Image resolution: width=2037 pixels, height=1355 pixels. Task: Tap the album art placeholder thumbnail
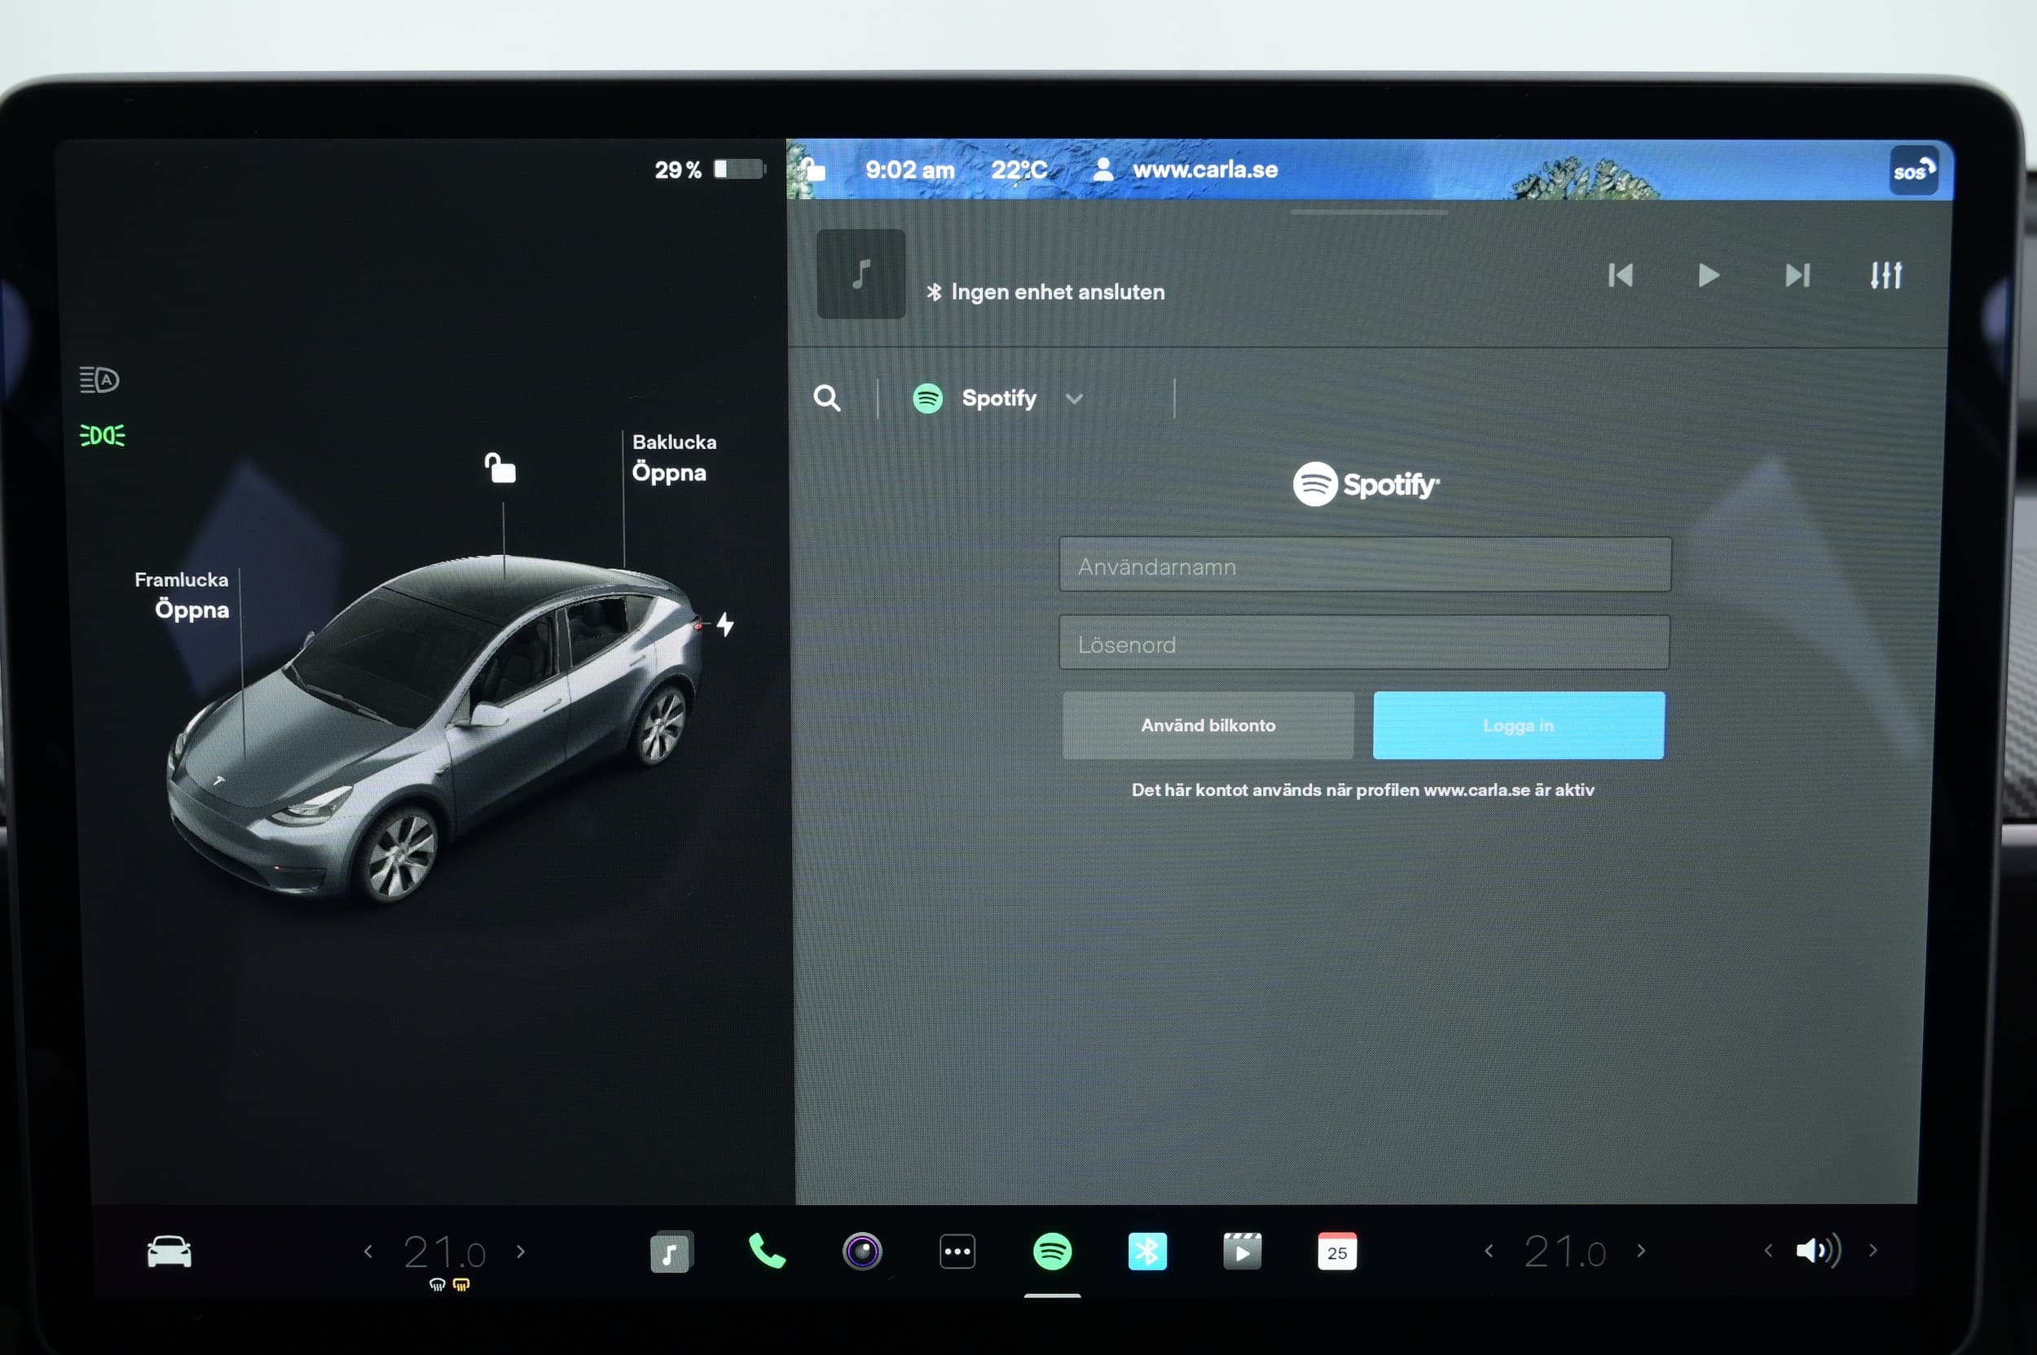point(860,274)
